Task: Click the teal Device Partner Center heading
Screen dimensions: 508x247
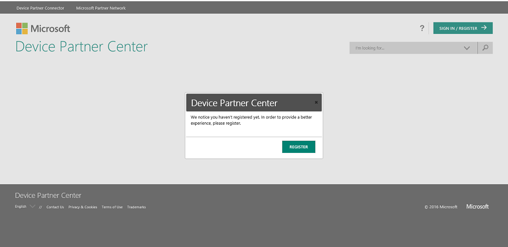Action: (x=81, y=47)
